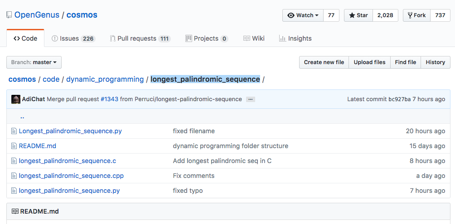Navigate to code folder in breadcrumb

(x=51, y=79)
